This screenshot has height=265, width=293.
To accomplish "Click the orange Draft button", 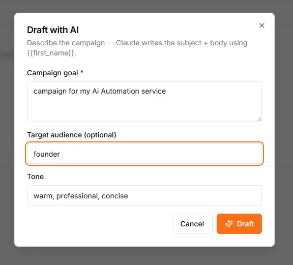I will 239,224.
